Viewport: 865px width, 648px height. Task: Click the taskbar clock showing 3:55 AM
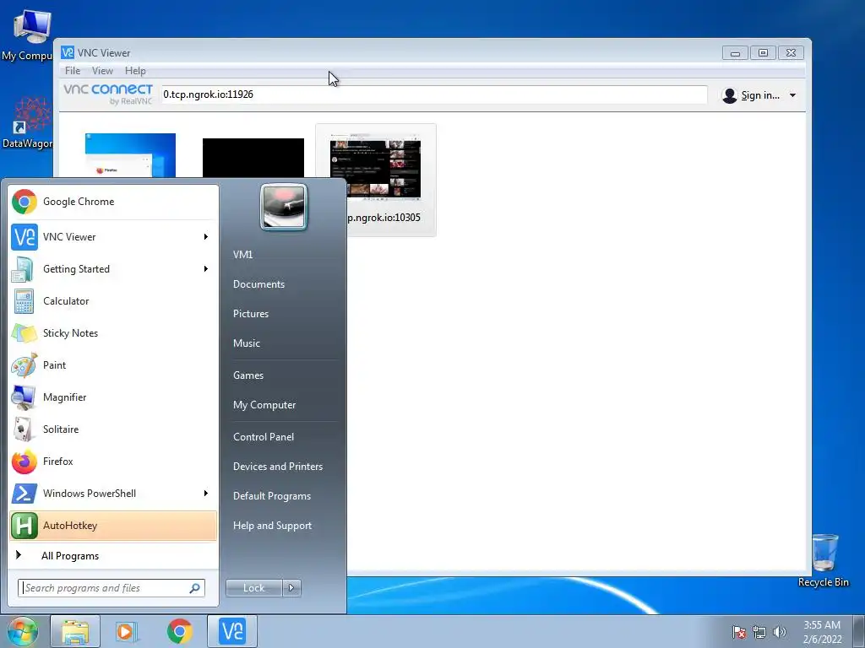pos(822,632)
